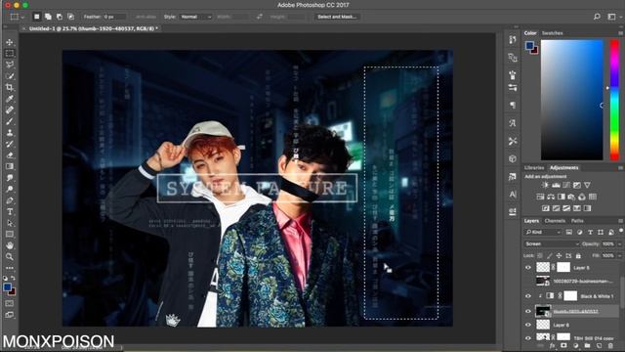Toggle layer filtering on or off
This screenshot has width=625, height=352.
coord(621,231)
